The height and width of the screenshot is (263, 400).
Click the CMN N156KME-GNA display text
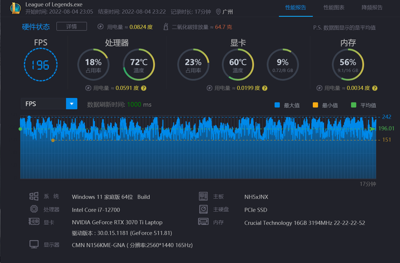click(132, 246)
